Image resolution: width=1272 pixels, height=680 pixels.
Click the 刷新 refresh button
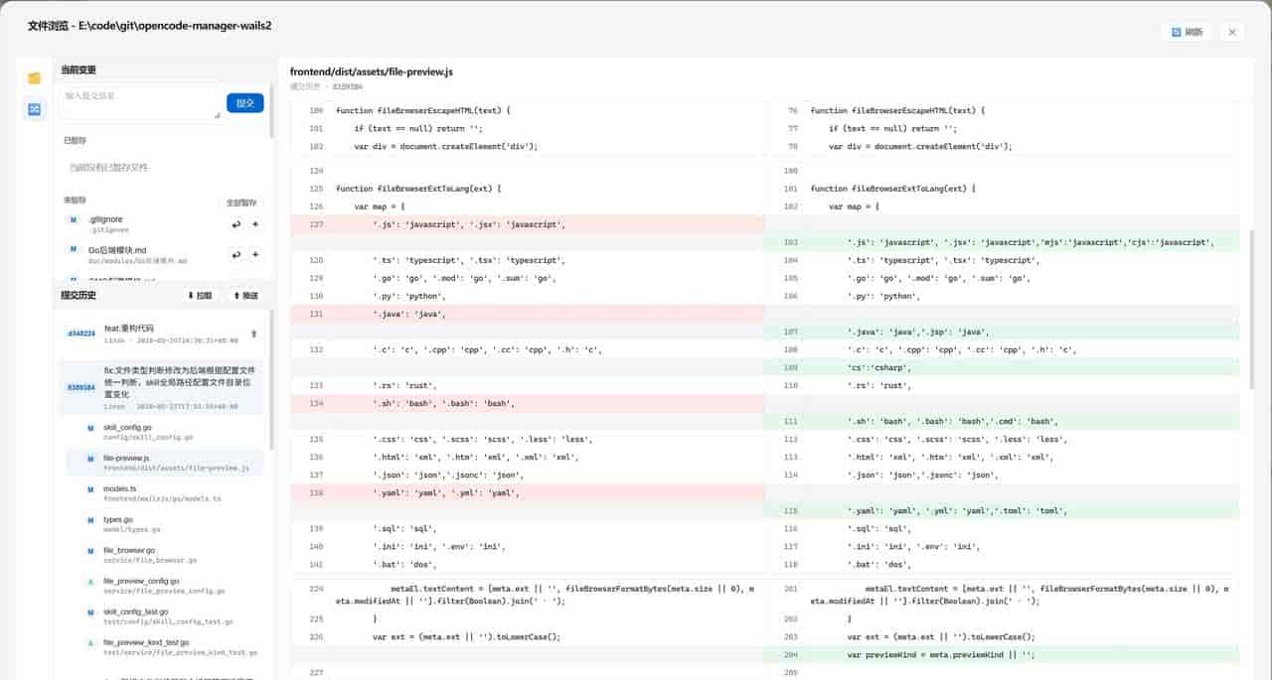[x=1187, y=32]
